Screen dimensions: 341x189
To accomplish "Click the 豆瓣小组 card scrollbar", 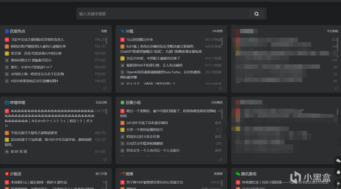I will coord(222,114).
